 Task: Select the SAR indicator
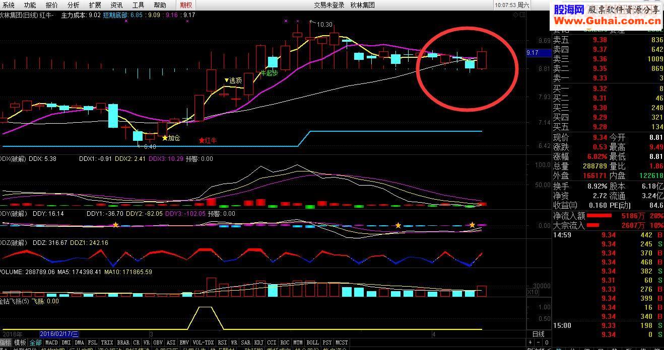click(x=246, y=343)
